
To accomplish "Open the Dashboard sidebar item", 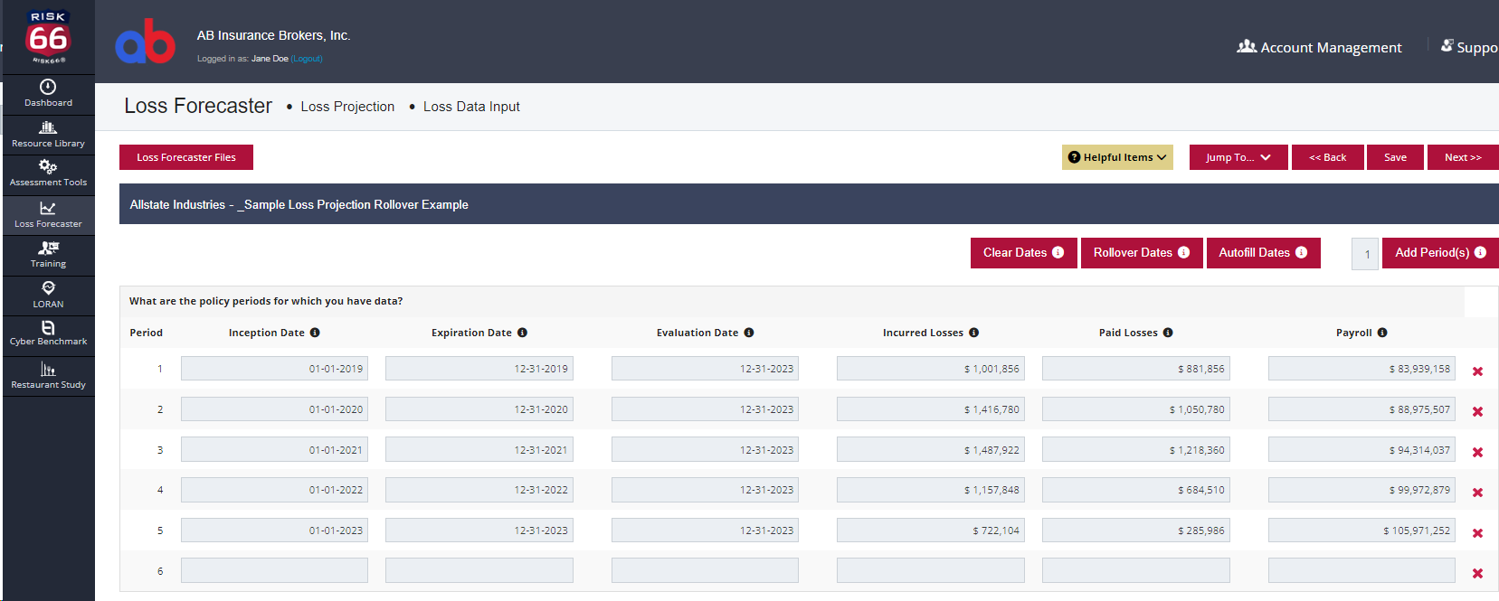I will click(48, 94).
